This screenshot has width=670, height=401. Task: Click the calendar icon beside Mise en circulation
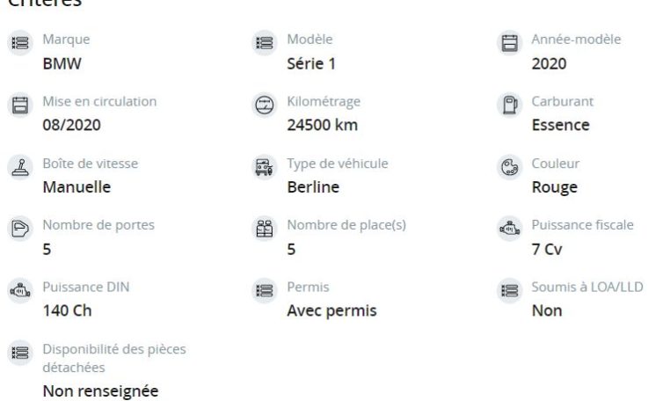pos(18,105)
